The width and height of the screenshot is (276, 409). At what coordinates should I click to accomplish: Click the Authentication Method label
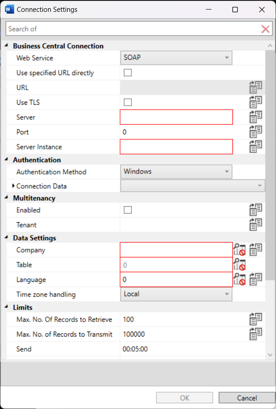pos(51,172)
